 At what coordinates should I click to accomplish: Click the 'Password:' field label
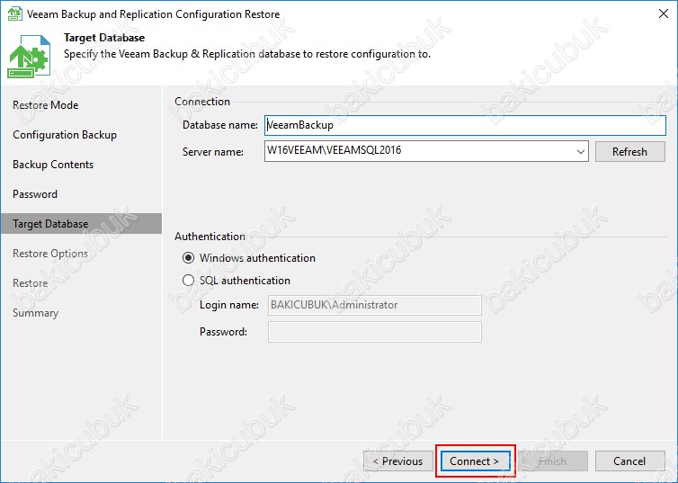coord(223,332)
